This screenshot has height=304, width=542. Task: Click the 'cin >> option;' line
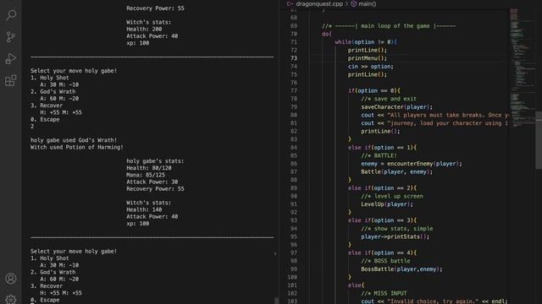click(x=371, y=67)
